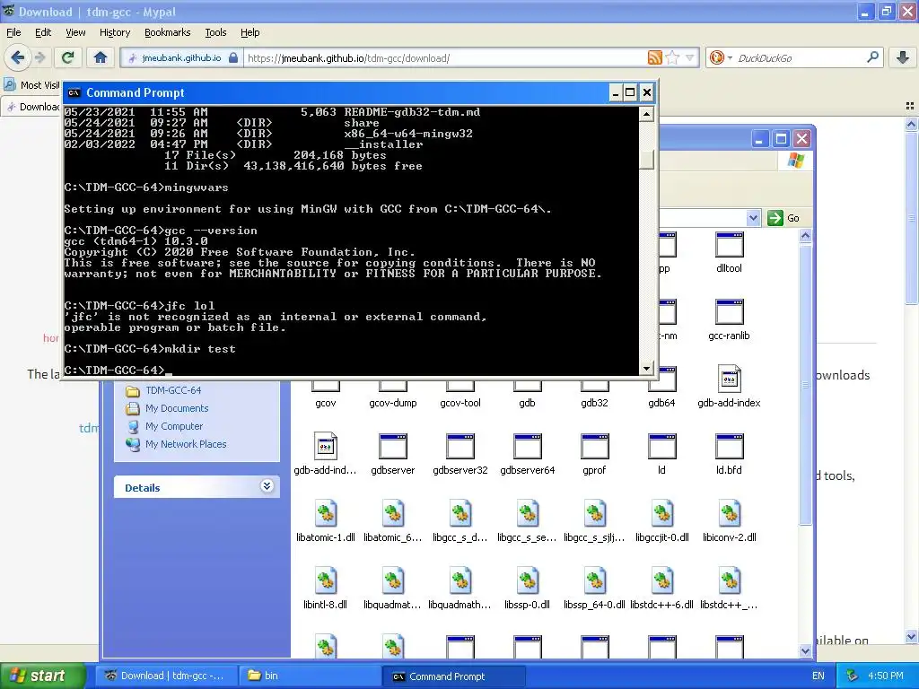919x689 pixels.
Task: Click the Windows Start button
Action: (x=42, y=676)
